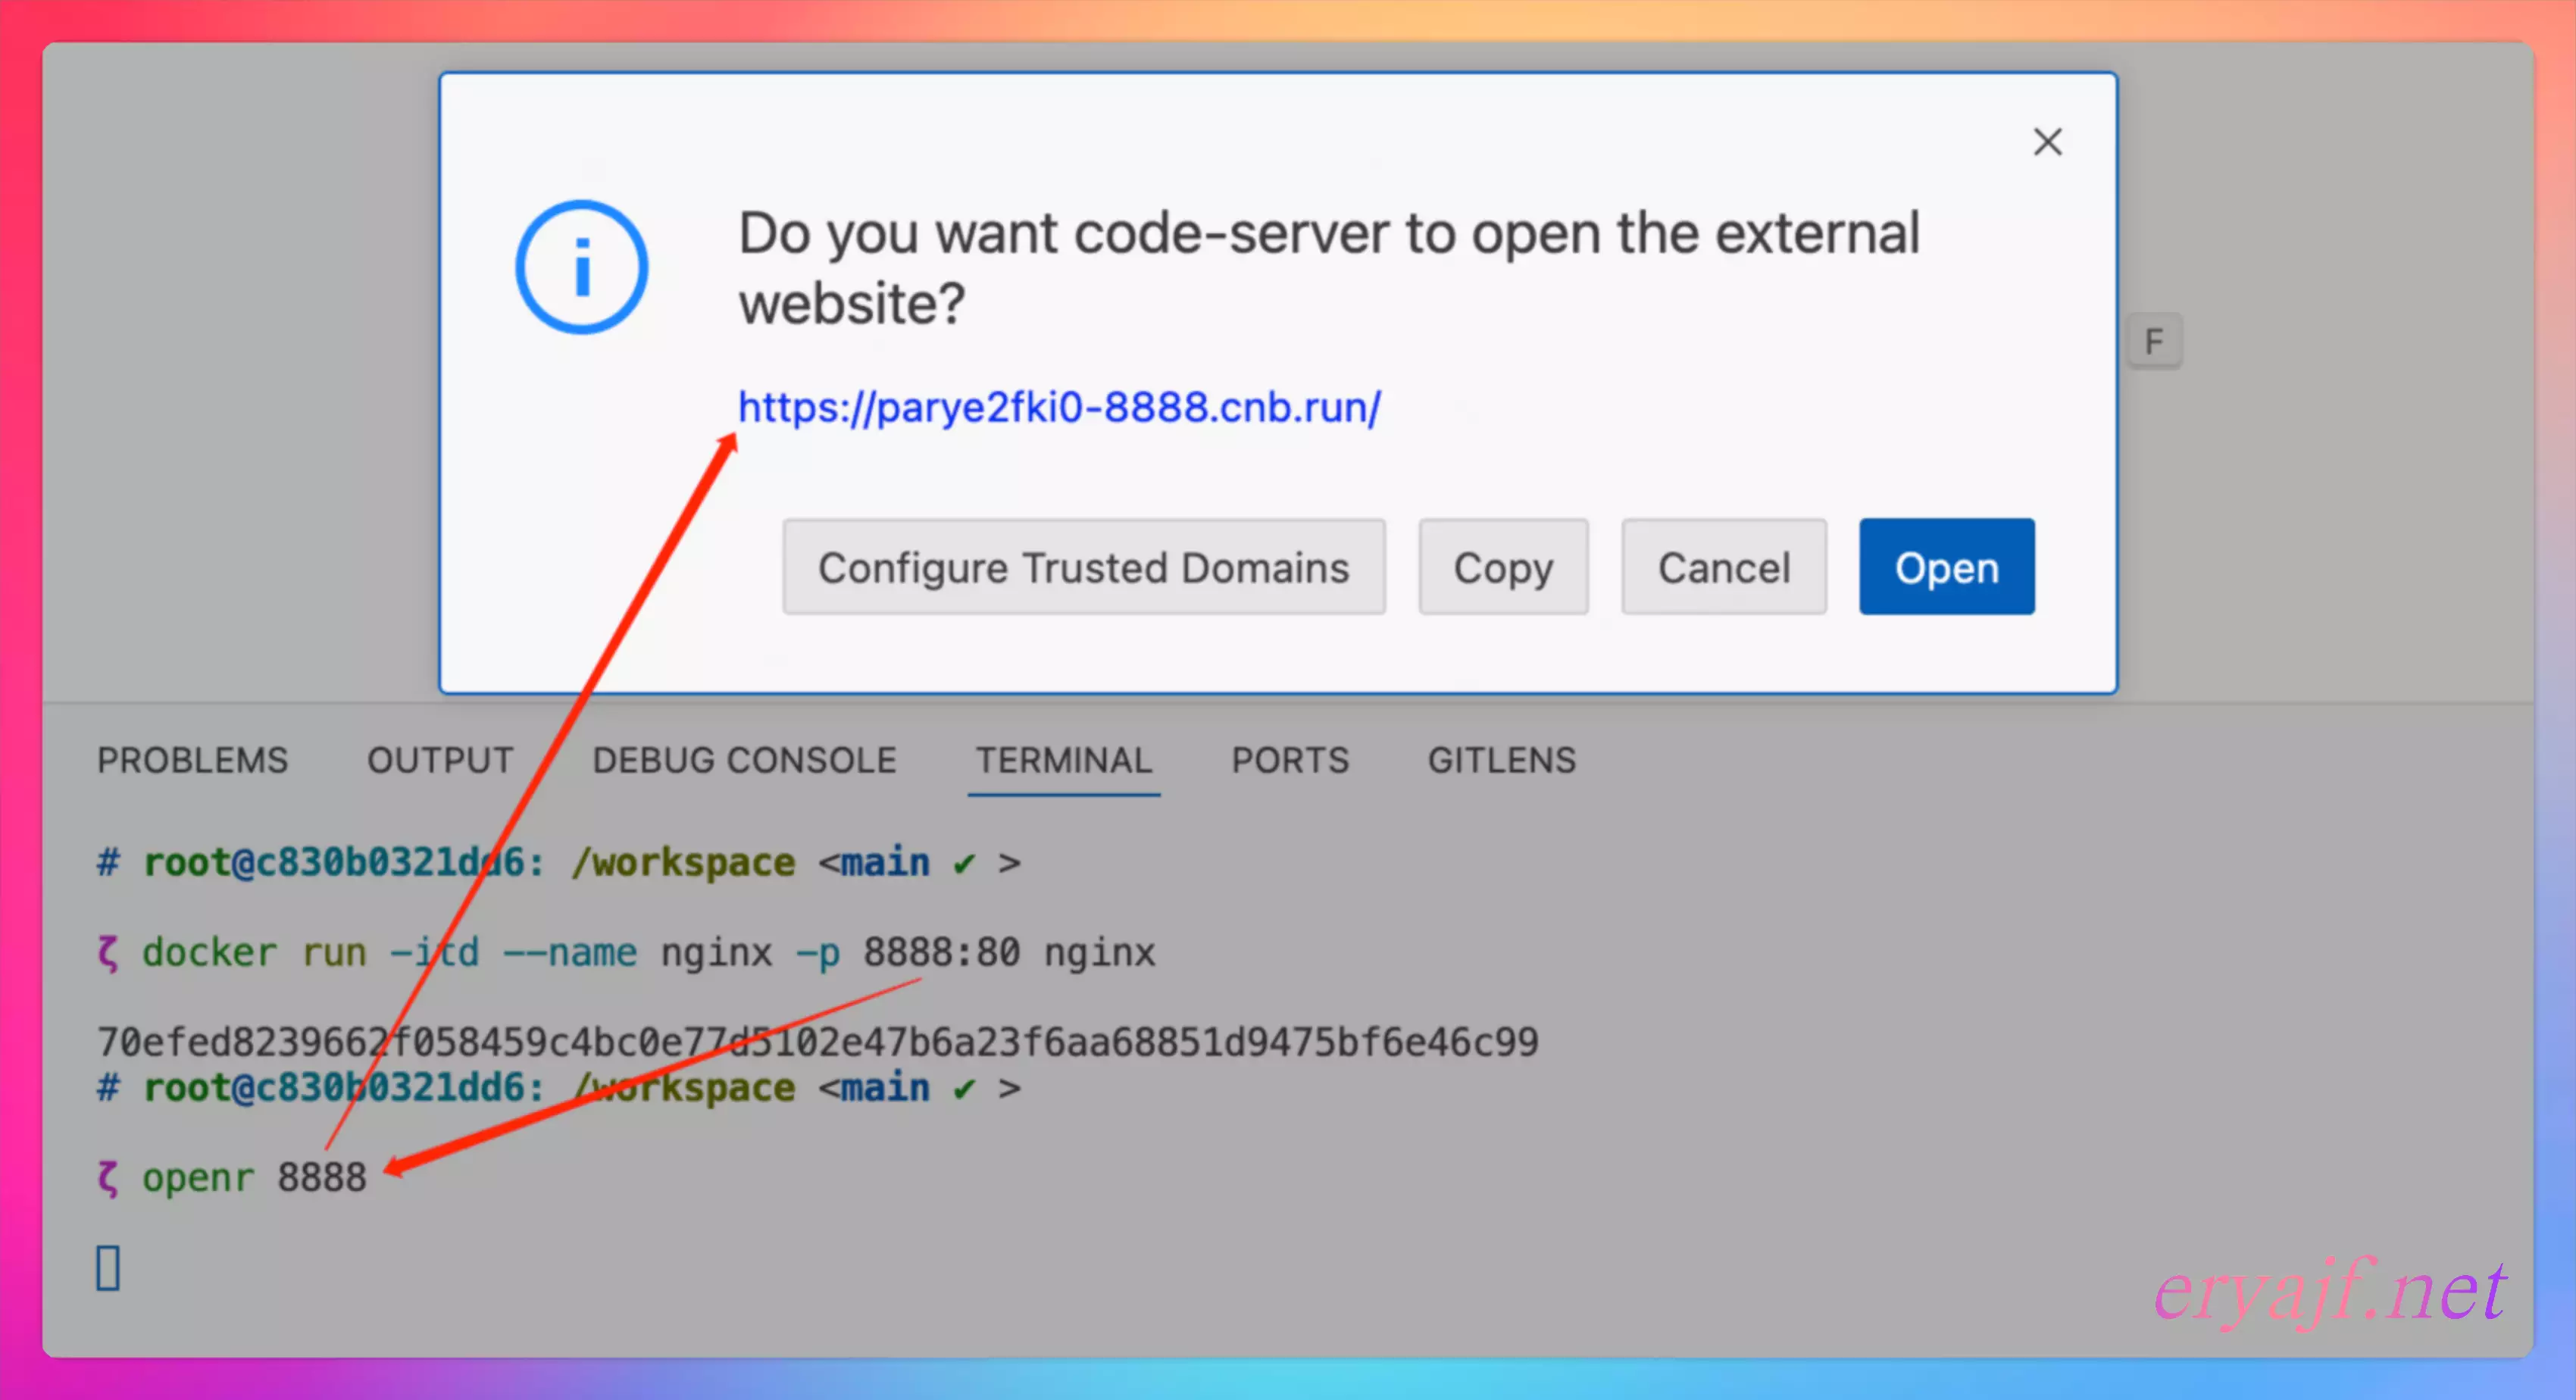Copy the external website URL

click(x=1503, y=567)
